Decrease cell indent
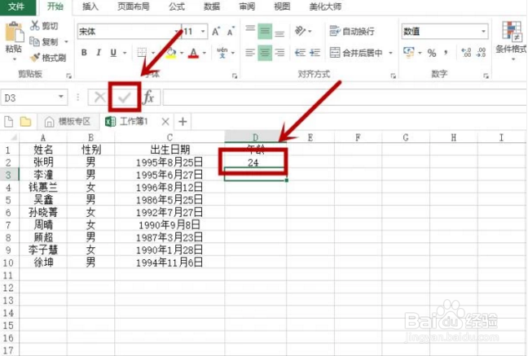Image resolution: width=528 pixels, height=356 pixels. [x=300, y=53]
